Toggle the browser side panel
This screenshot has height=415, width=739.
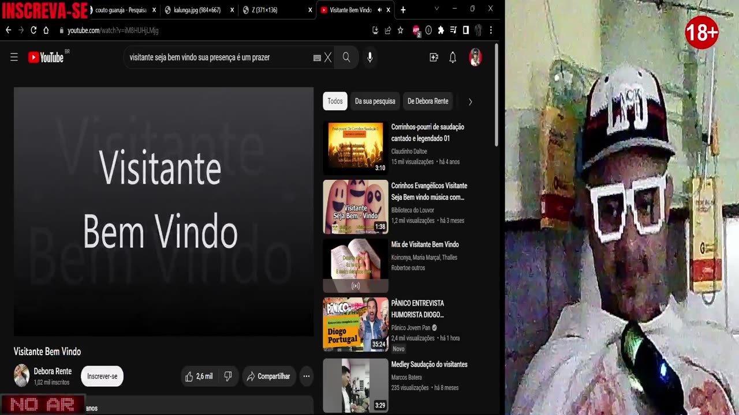pos(466,30)
